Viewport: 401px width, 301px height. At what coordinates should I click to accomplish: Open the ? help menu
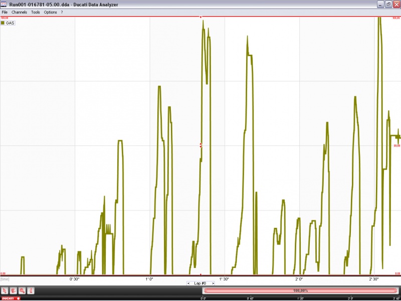tap(62, 12)
